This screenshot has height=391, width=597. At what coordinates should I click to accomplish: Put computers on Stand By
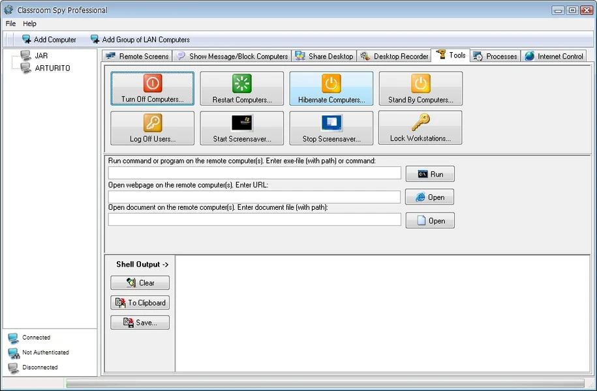421,88
